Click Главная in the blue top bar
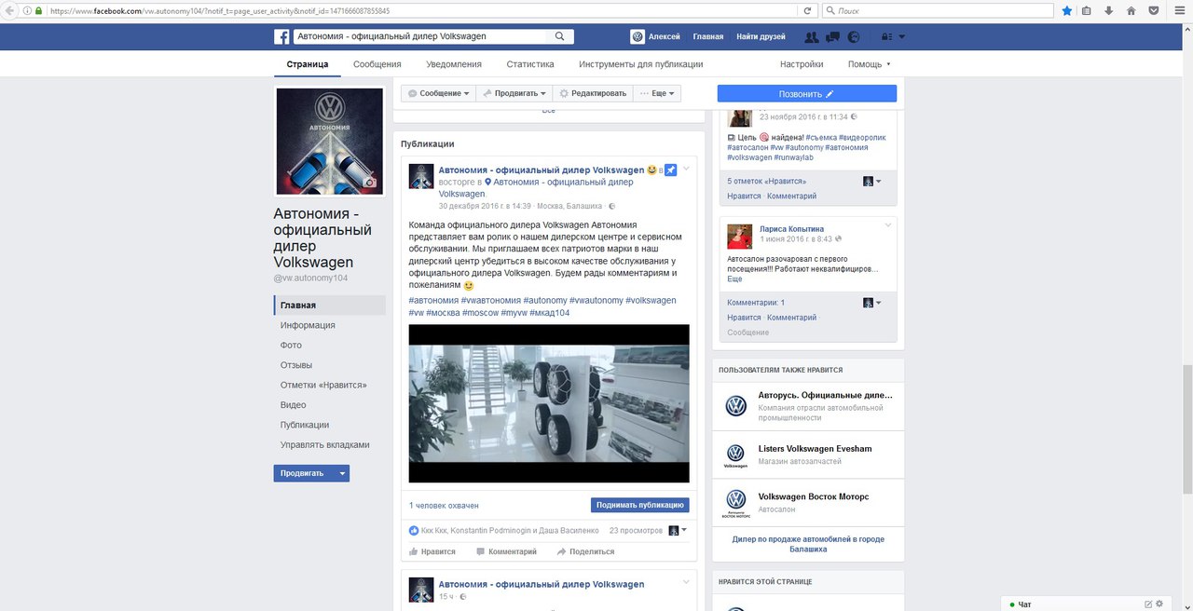1193x611 pixels. click(x=708, y=37)
